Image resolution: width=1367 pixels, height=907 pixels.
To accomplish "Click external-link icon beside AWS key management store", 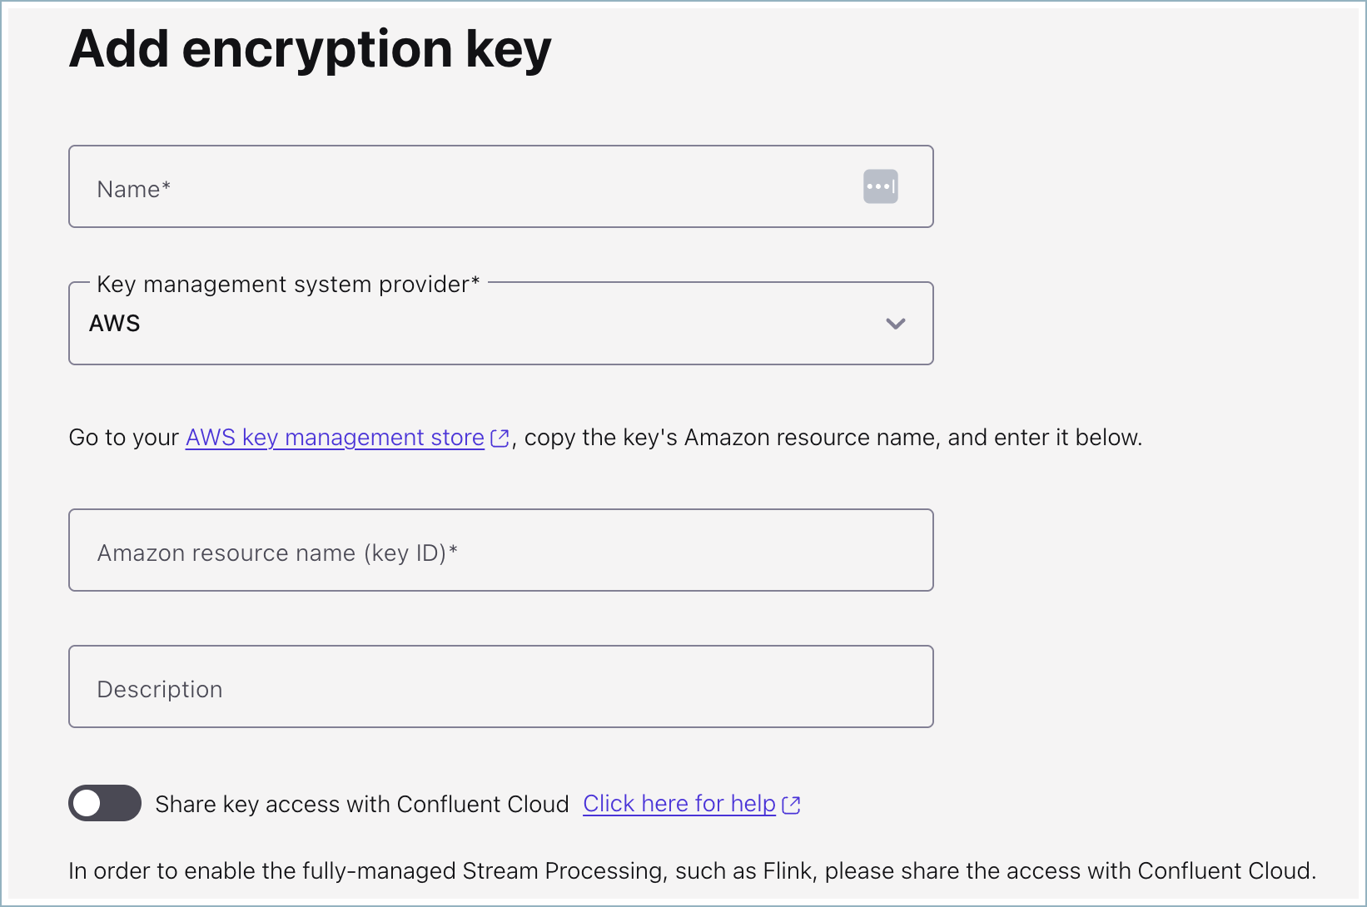I will tap(500, 438).
